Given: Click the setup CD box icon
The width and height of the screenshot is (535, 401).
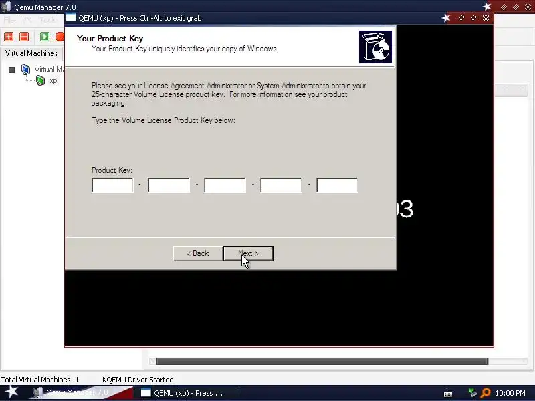Looking at the screenshot, I should click(375, 47).
